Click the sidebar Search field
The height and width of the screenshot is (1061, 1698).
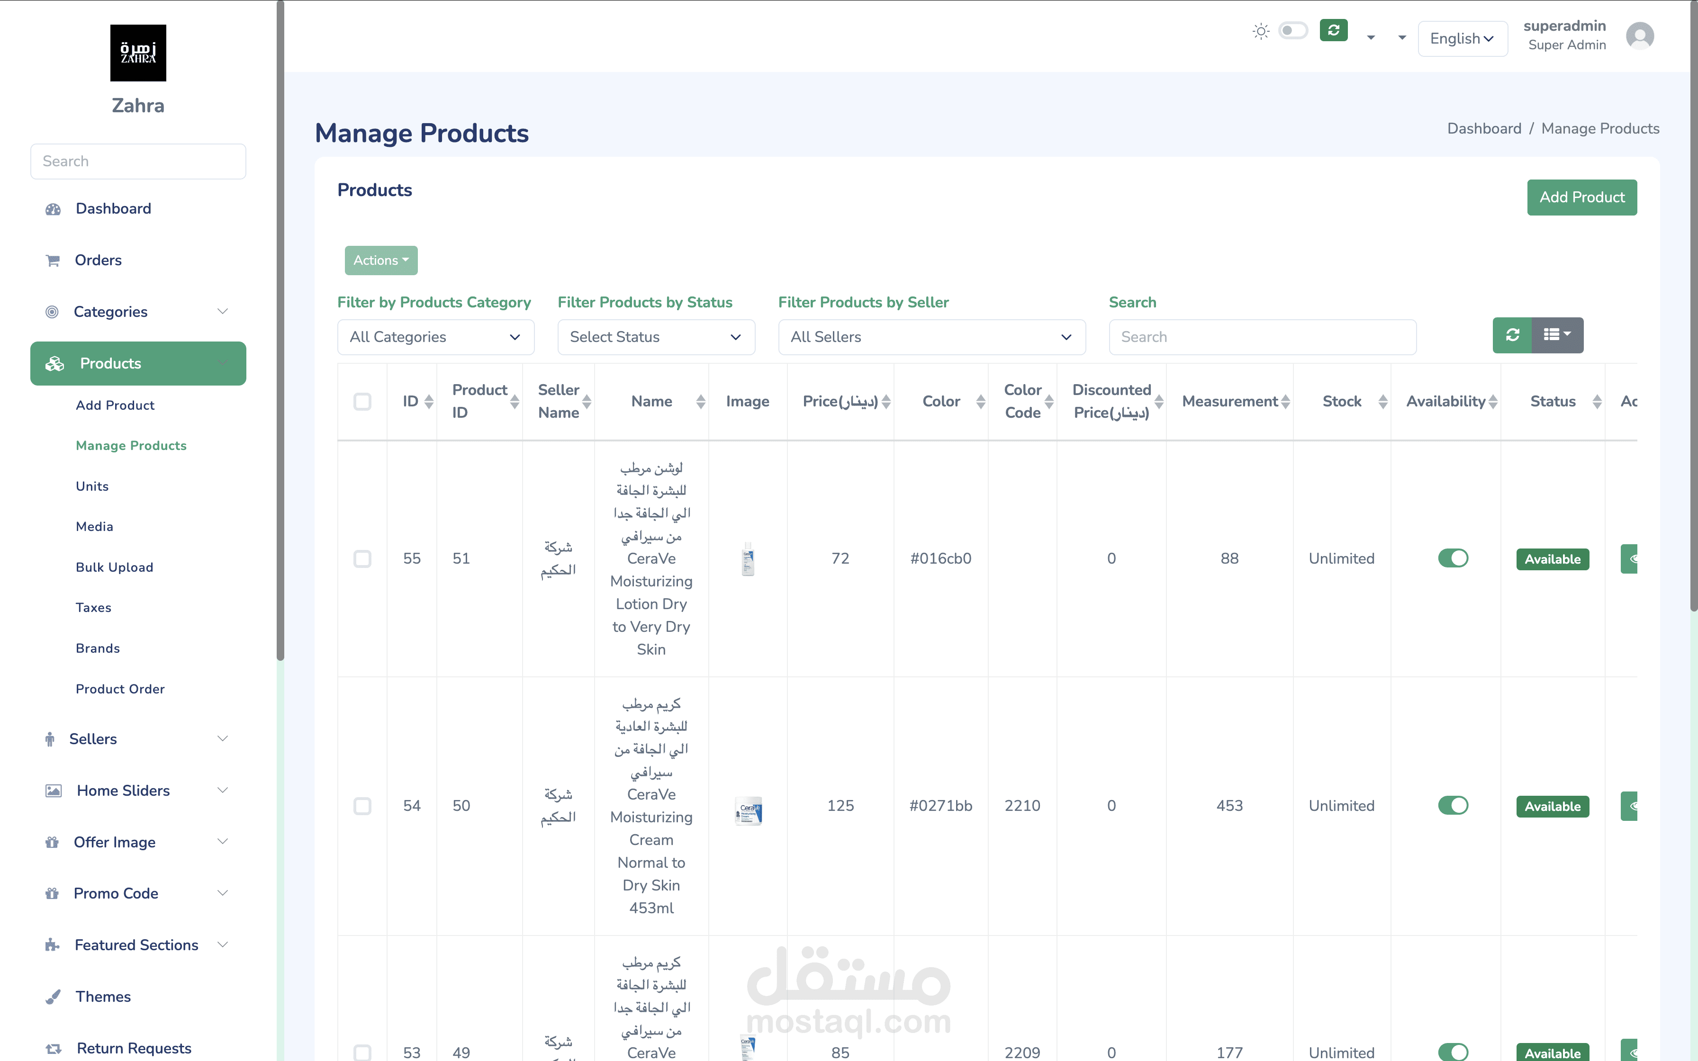[x=138, y=162]
